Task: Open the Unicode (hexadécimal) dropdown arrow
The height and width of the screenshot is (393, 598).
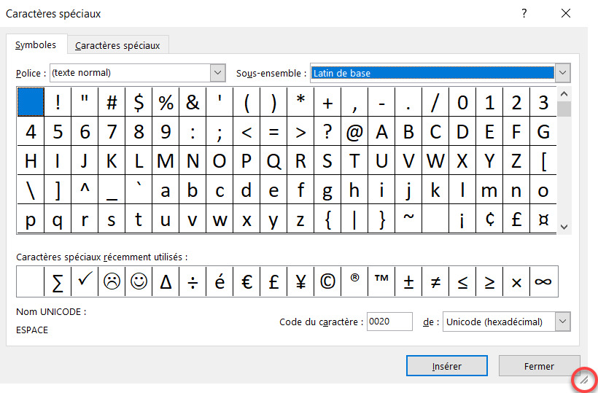Action: (x=562, y=322)
